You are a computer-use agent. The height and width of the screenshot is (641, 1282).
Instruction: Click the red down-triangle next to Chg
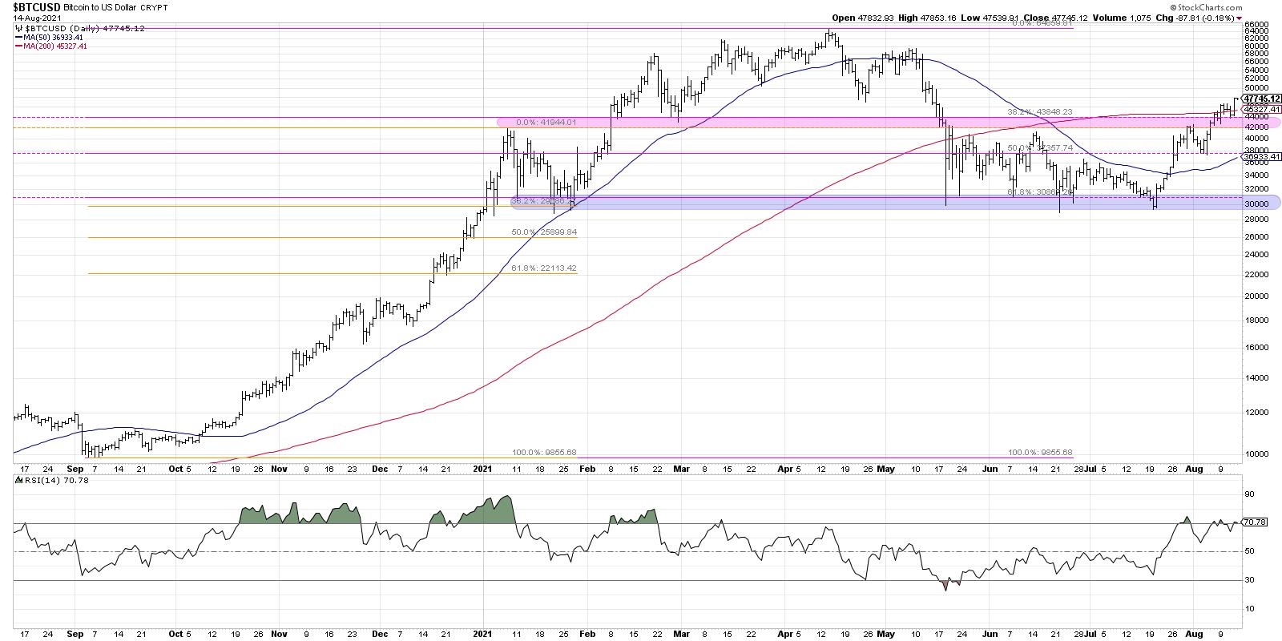tap(1239, 18)
